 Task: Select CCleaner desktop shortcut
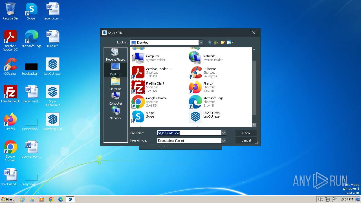pos(10,67)
